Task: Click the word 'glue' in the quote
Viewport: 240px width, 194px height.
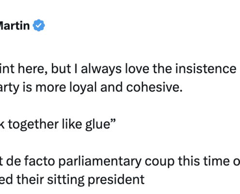Action: (98, 125)
